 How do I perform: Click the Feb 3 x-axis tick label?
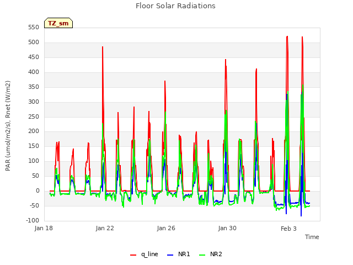pyautogui.click(x=288, y=229)
